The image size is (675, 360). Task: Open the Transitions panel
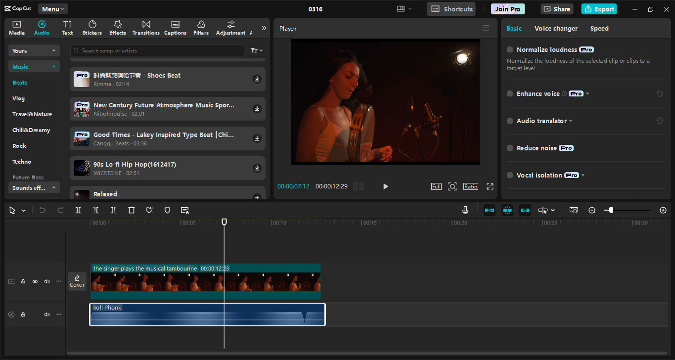[x=145, y=27]
